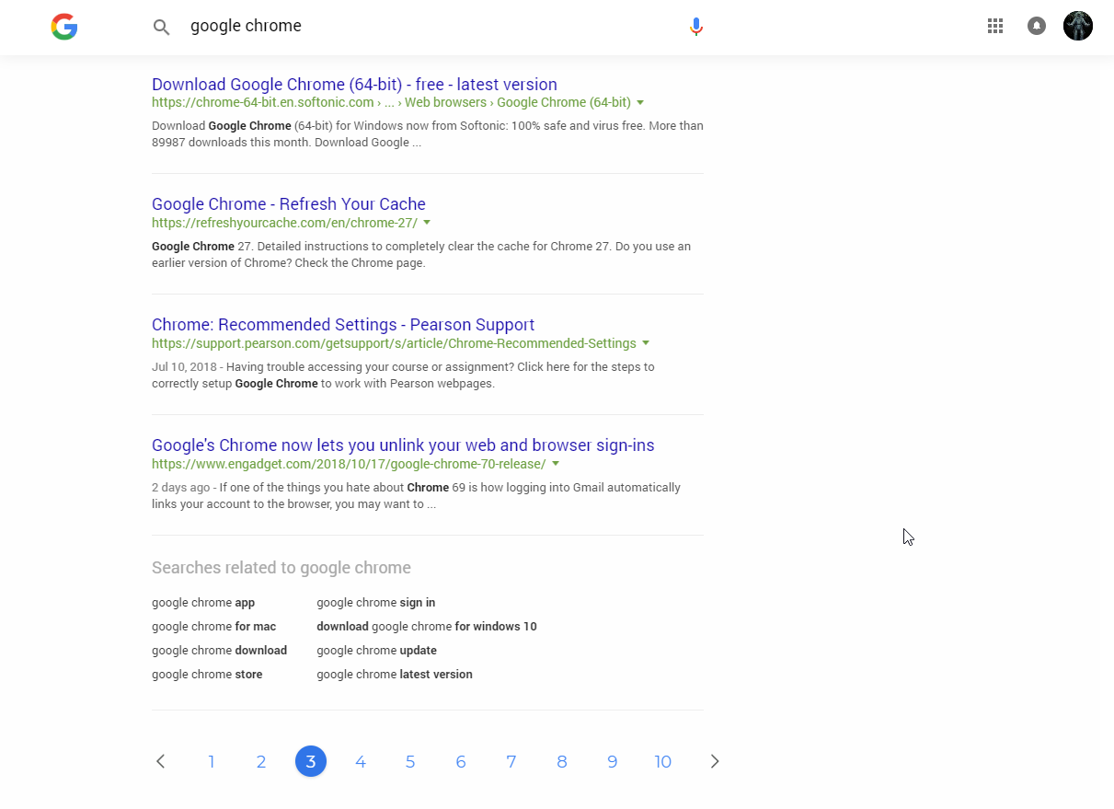Search related: google chrome latest version
Viewport: 1114px width, 809px height.
395,675
